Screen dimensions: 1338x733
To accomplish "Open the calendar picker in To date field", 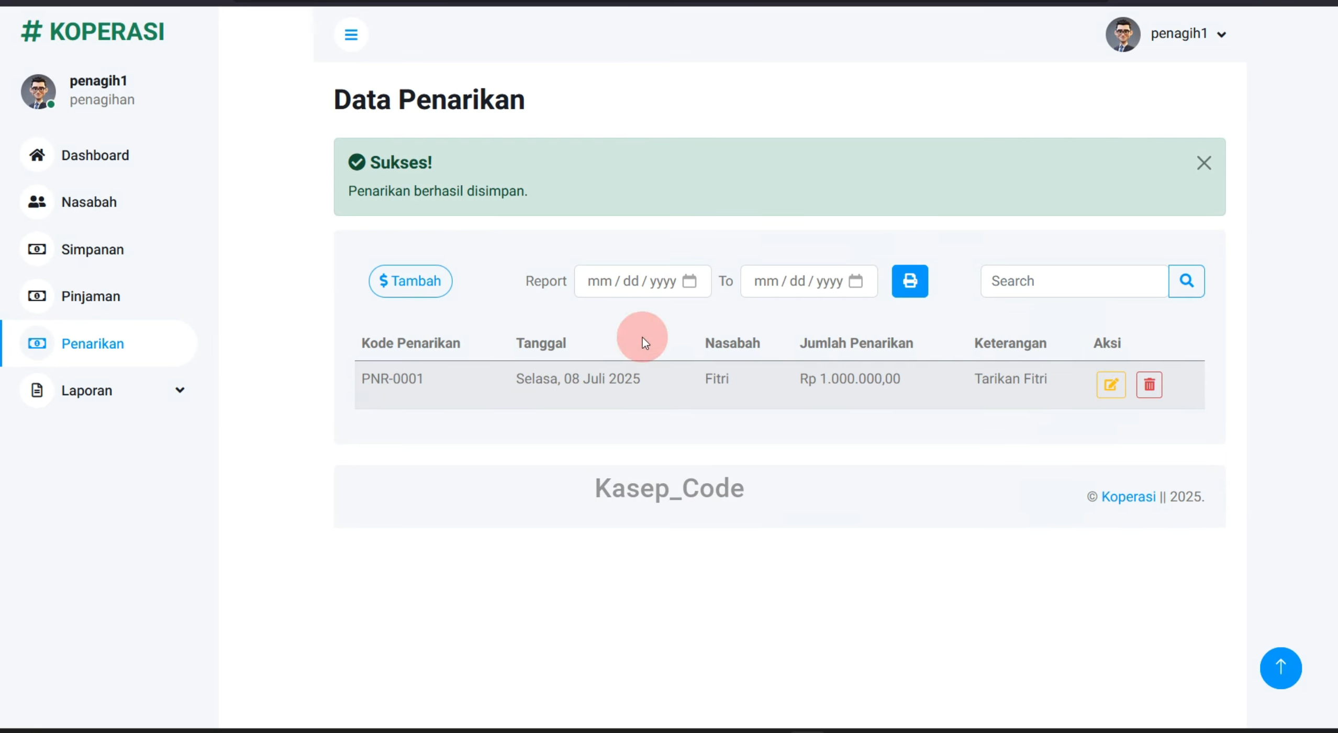I will point(855,281).
